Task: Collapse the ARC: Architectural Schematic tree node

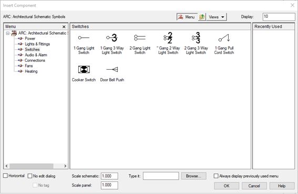Action: [7, 34]
